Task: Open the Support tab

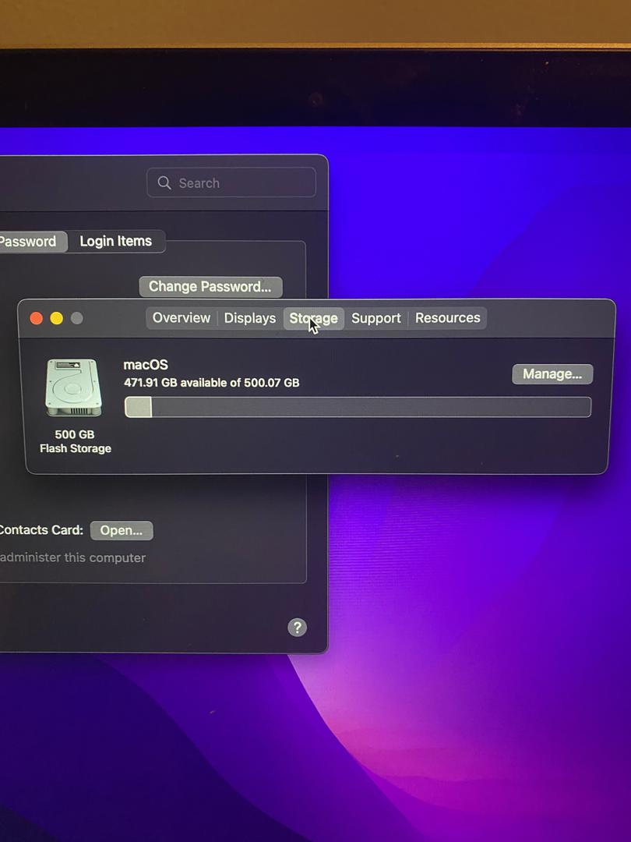Action: (x=376, y=318)
